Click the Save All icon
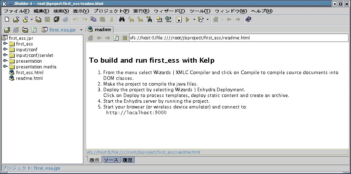The width and height of the screenshot is (351, 174). click(x=56, y=20)
